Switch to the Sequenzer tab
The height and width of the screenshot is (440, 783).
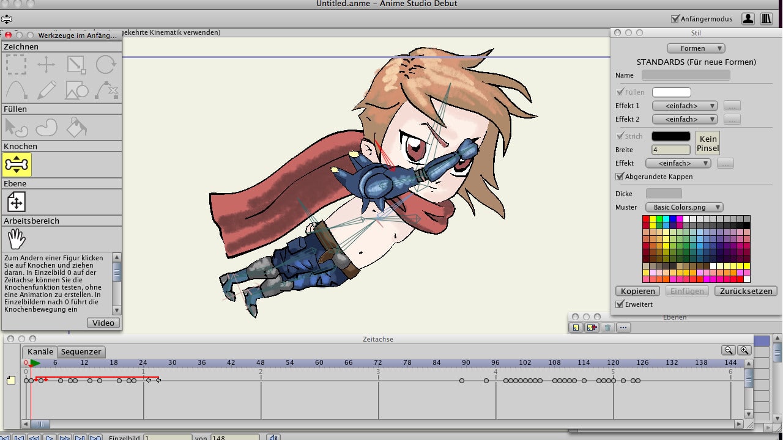pos(81,352)
